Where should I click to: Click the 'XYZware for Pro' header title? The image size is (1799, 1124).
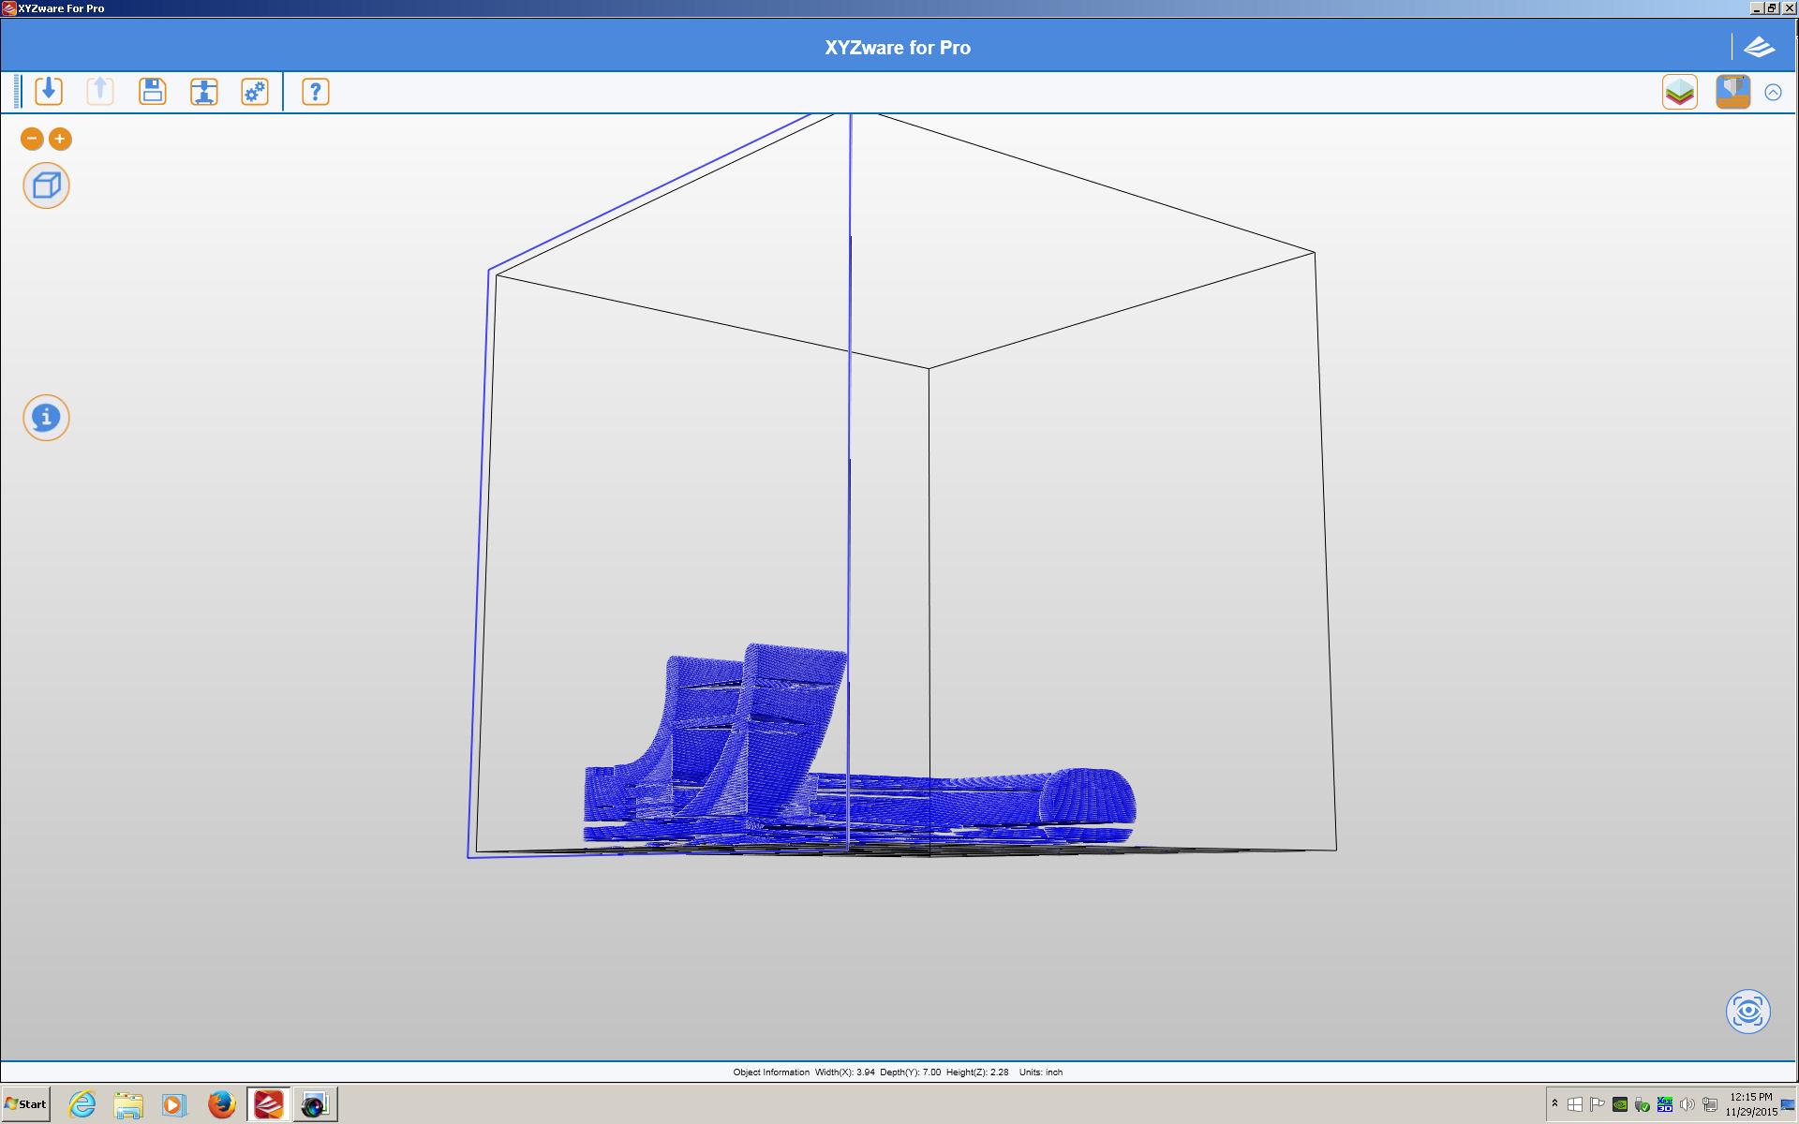click(x=898, y=48)
